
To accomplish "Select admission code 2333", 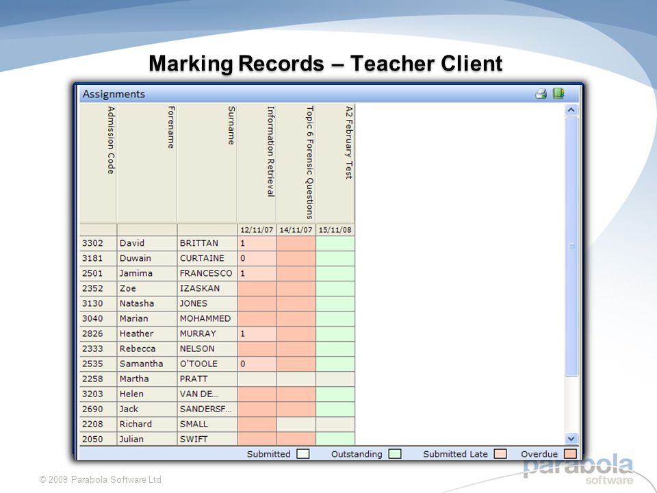I will (x=98, y=349).
